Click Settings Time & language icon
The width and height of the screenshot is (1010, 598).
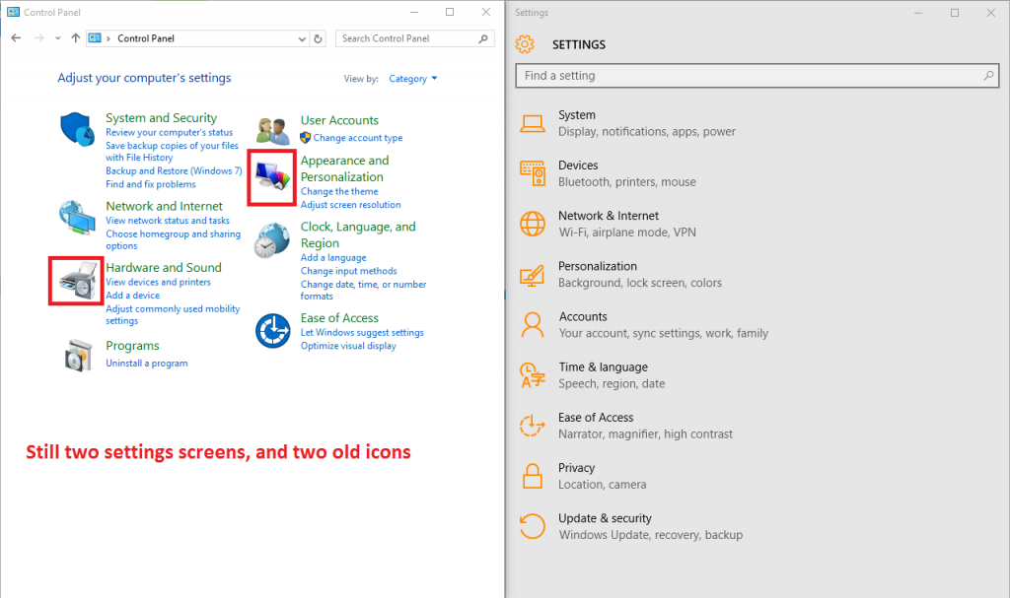pos(532,375)
